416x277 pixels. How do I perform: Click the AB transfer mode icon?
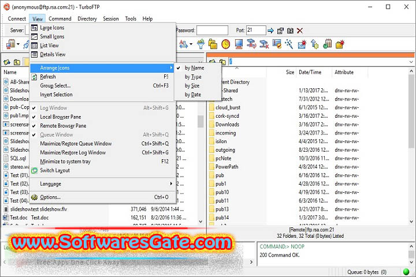[183, 44]
